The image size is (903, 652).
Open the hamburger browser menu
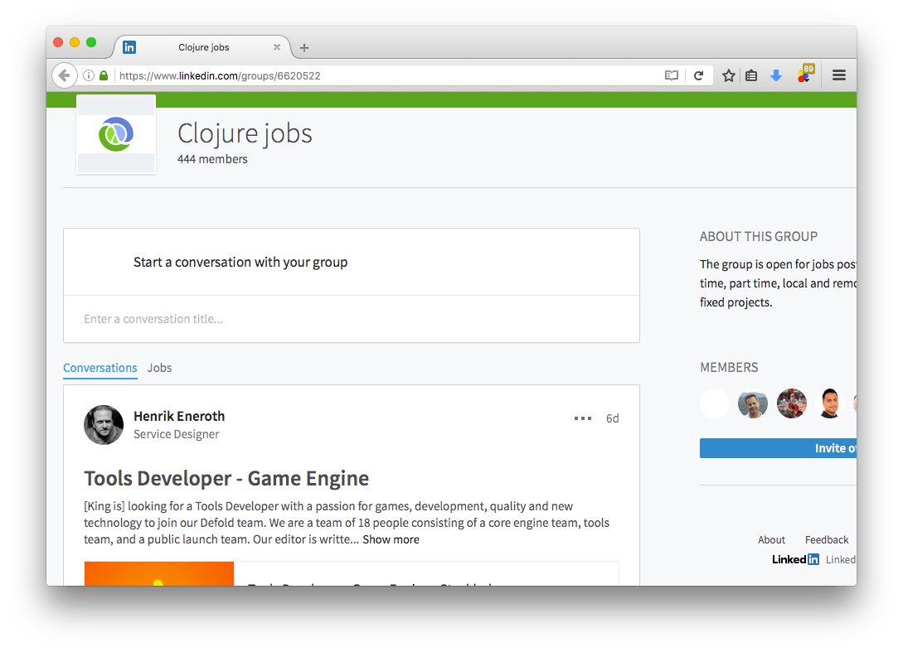point(839,75)
